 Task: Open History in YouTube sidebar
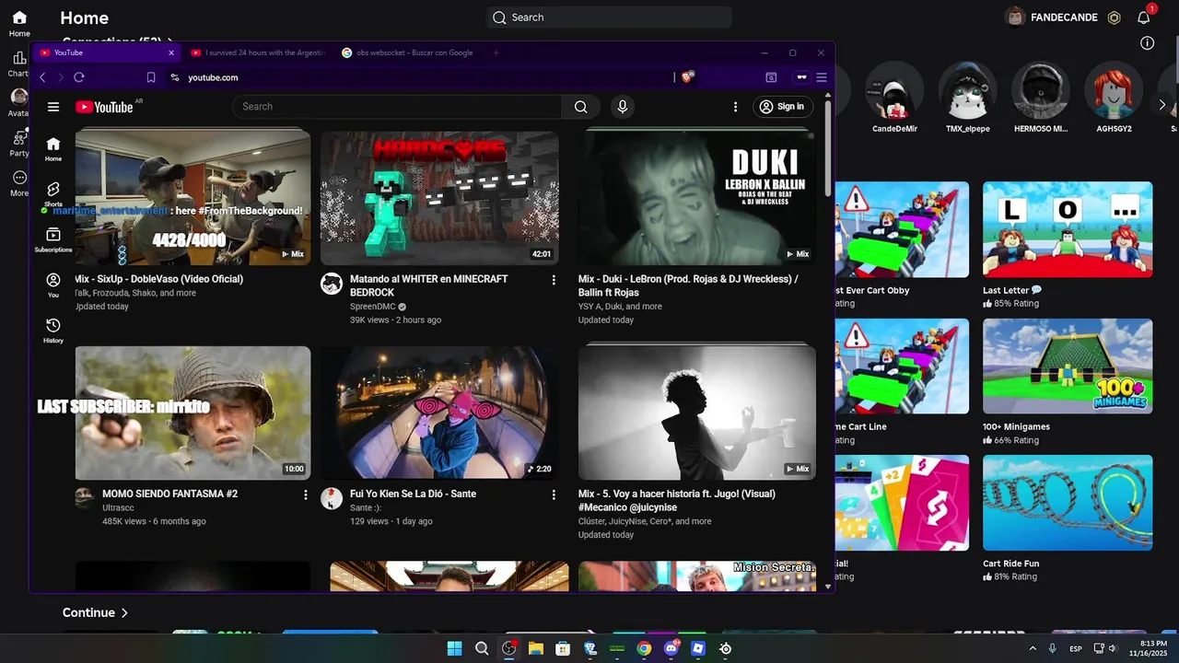[x=53, y=331]
